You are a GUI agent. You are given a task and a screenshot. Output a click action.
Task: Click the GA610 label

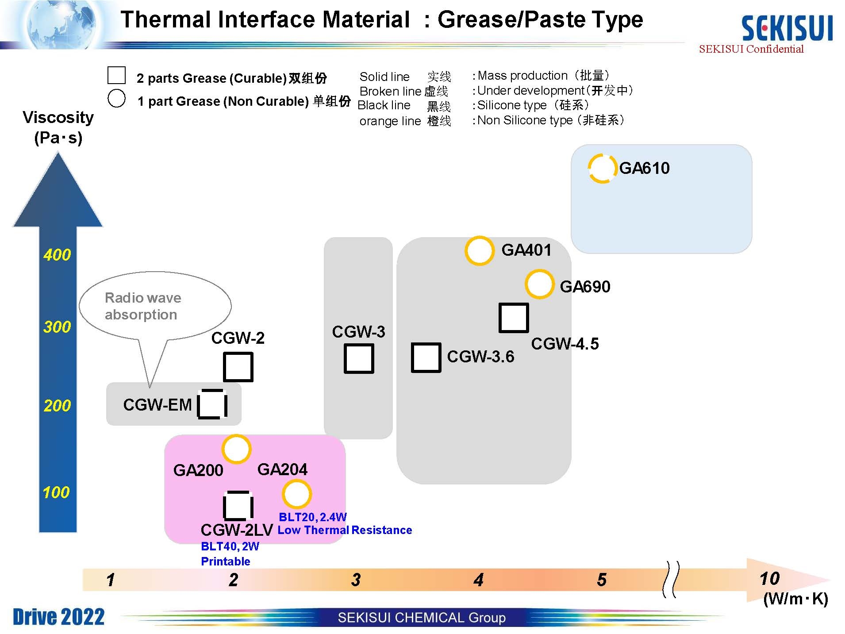click(645, 168)
